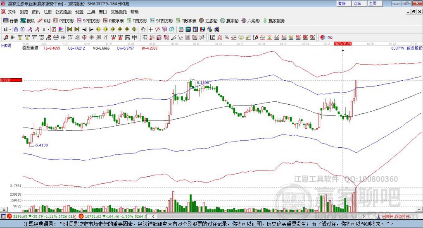Open the 江恩轮 Gann wheel
Image resolution: width=423 pixels, height=228 pixels.
pyautogui.click(x=208, y=21)
